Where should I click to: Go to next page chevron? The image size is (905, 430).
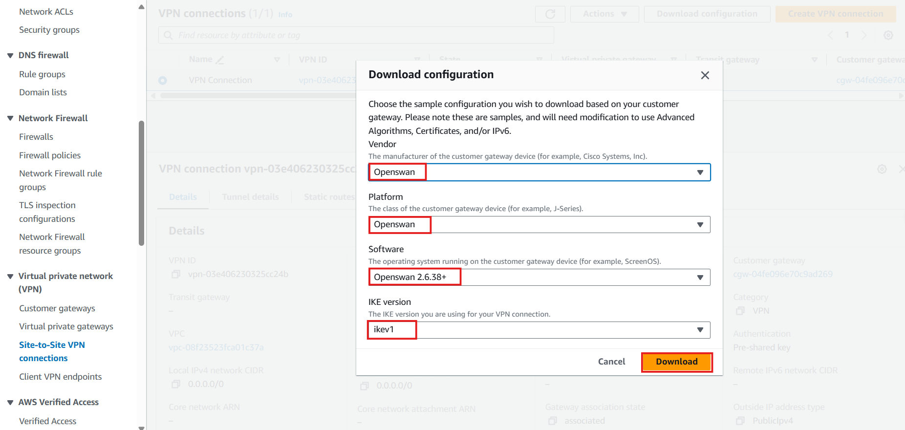(x=864, y=35)
